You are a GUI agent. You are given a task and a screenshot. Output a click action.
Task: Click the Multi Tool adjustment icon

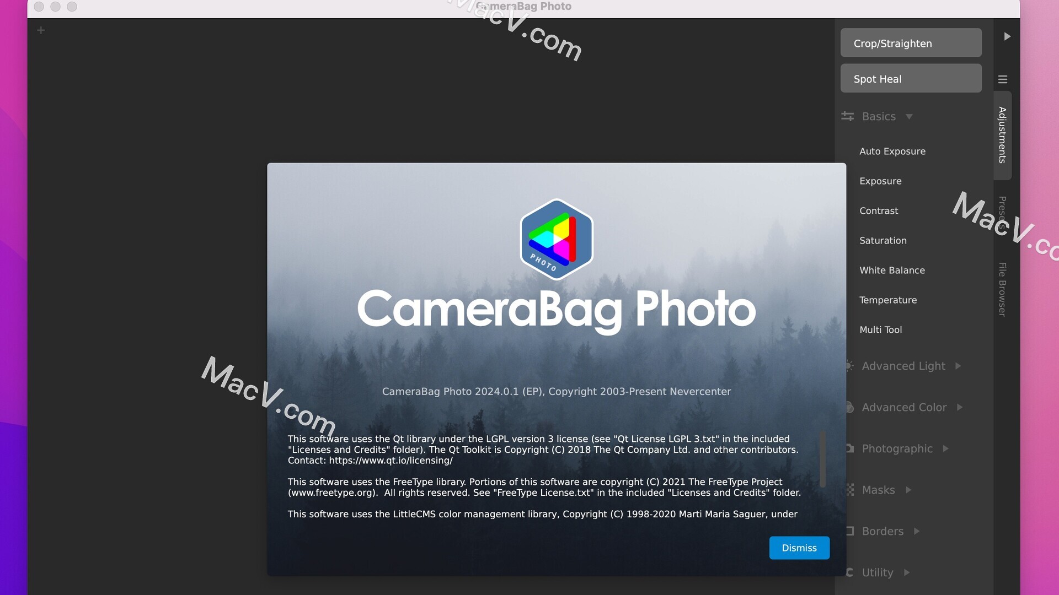(x=880, y=330)
